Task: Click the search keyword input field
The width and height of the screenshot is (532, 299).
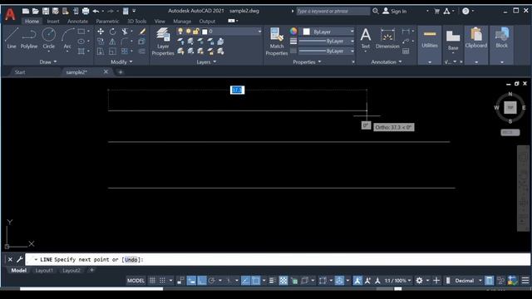Action: (332, 11)
